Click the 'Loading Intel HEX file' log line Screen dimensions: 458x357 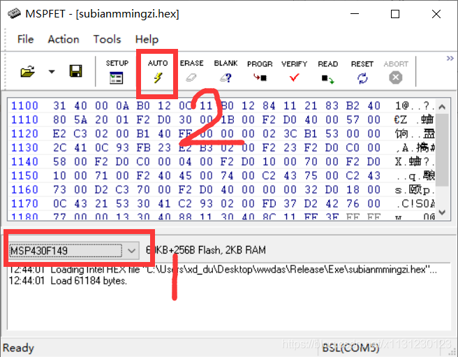[223, 269]
